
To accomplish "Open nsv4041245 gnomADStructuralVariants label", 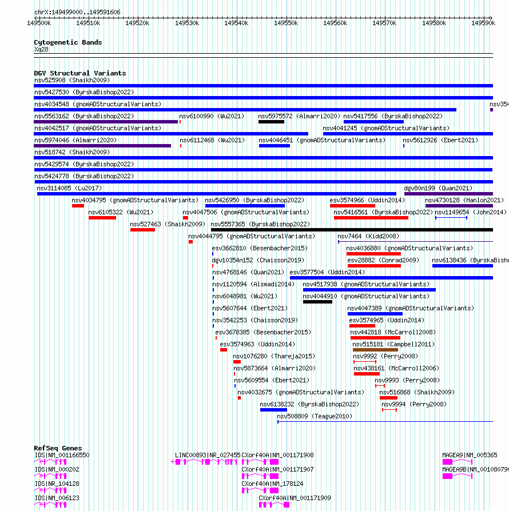I will pos(386,129).
